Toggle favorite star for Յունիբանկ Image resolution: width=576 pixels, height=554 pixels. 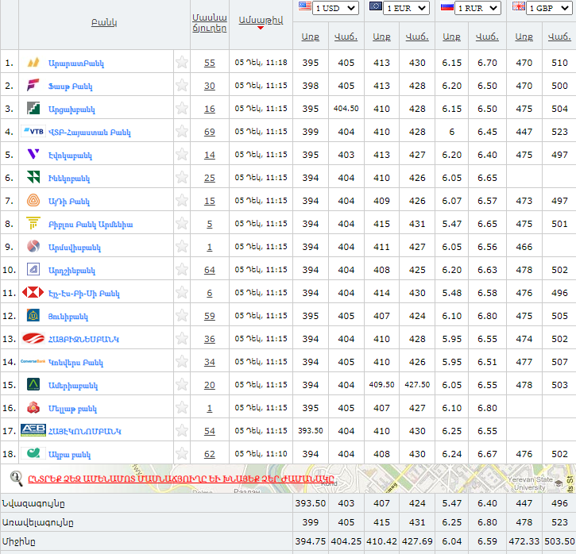click(x=182, y=315)
